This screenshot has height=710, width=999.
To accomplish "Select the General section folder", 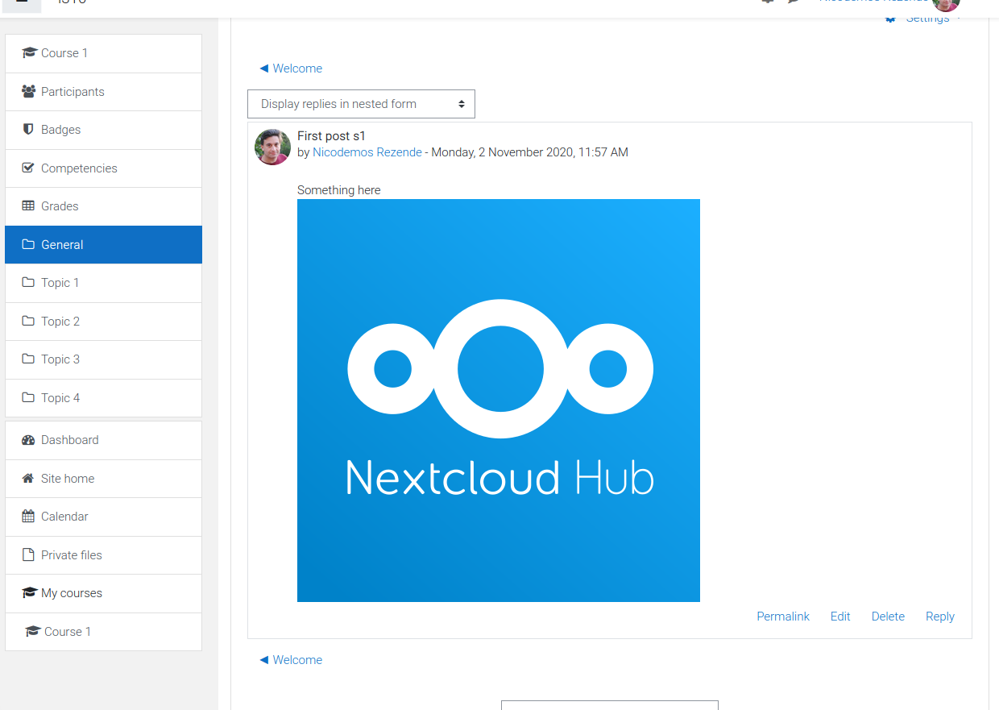I will click(103, 244).
